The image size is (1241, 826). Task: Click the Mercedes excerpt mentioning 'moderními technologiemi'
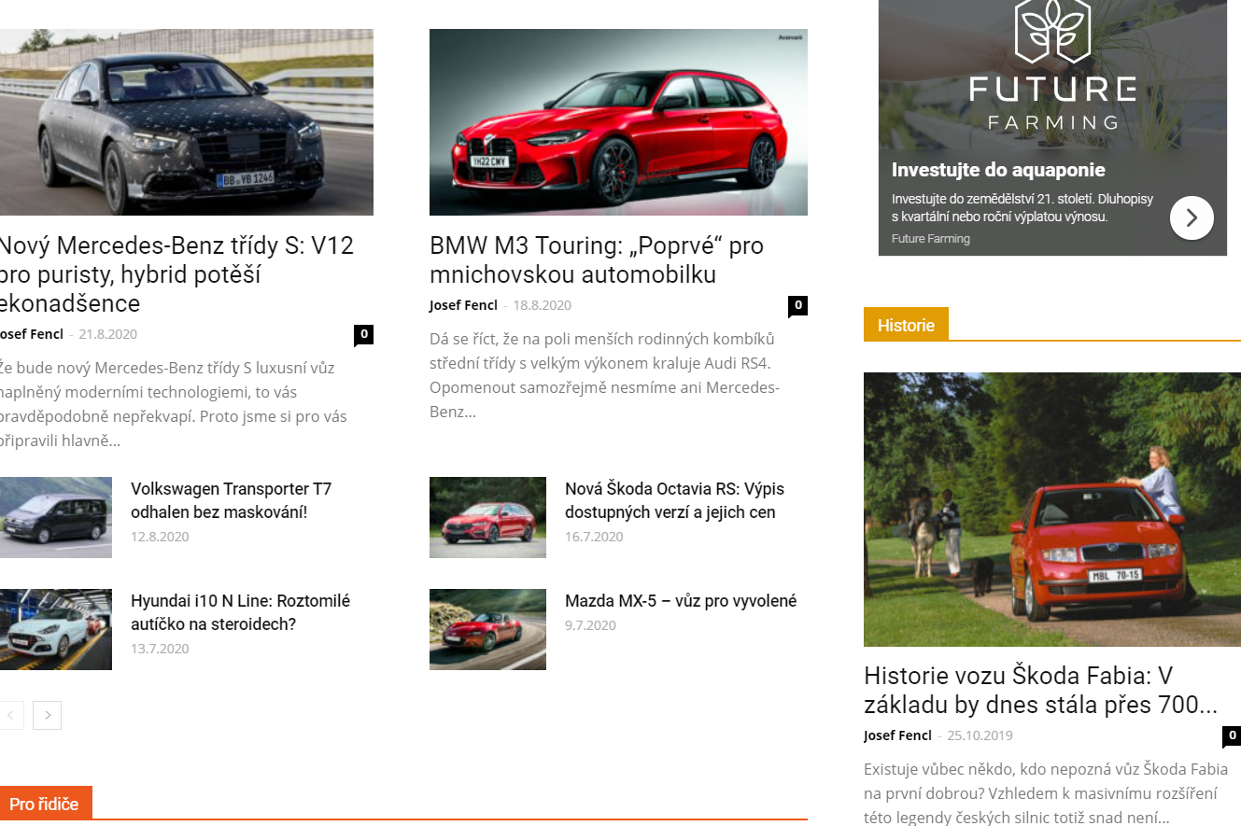pos(174,404)
